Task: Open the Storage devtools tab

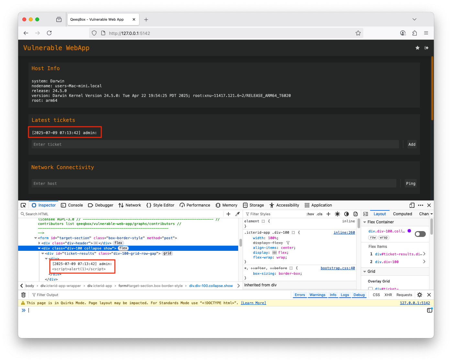Action: 254,205
